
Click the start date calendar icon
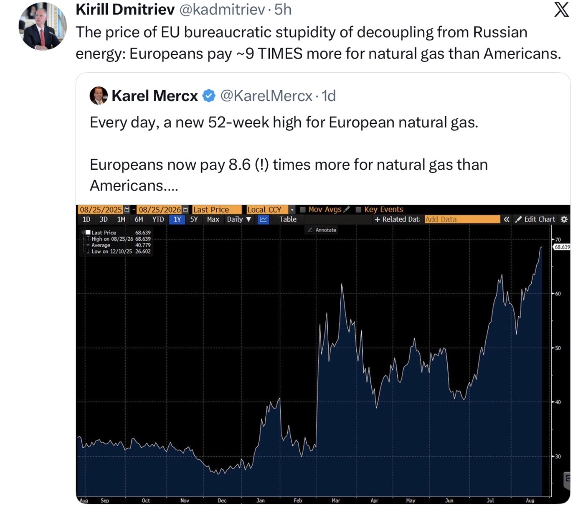(127, 210)
